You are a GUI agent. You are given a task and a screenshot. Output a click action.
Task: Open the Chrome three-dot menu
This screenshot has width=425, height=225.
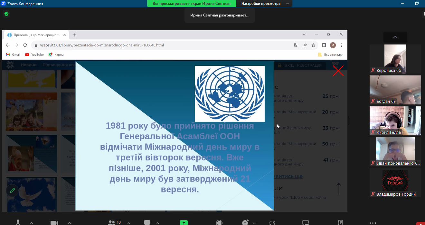(x=342, y=45)
